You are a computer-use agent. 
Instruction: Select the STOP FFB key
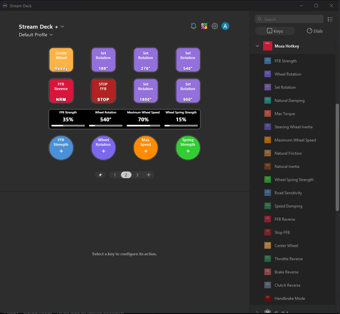pyautogui.click(x=103, y=91)
